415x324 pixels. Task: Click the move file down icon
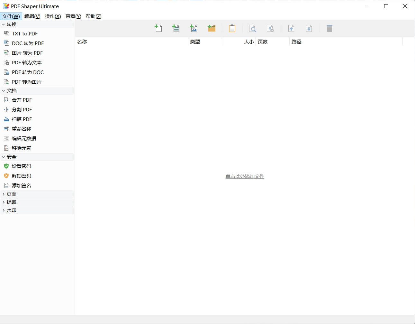309,28
